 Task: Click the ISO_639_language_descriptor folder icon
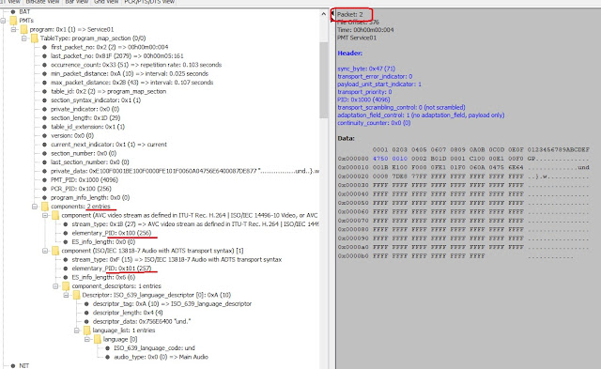pyautogui.click(x=76, y=295)
